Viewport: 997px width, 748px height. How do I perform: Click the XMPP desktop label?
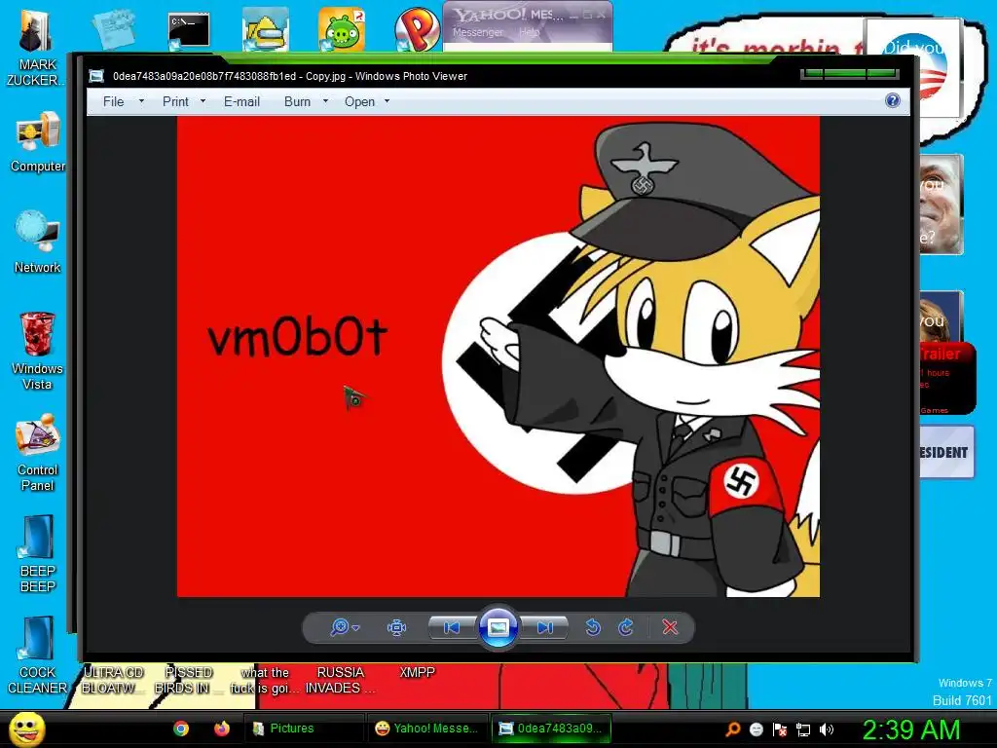[x=417, y=672]
